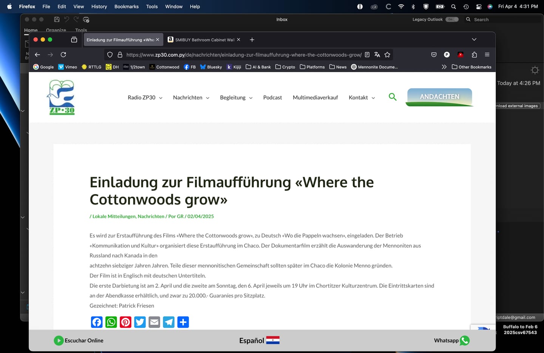Open Firefox hamburger application menu
The width and height of the screenshot is (544, 353).
tap(487, 55)
